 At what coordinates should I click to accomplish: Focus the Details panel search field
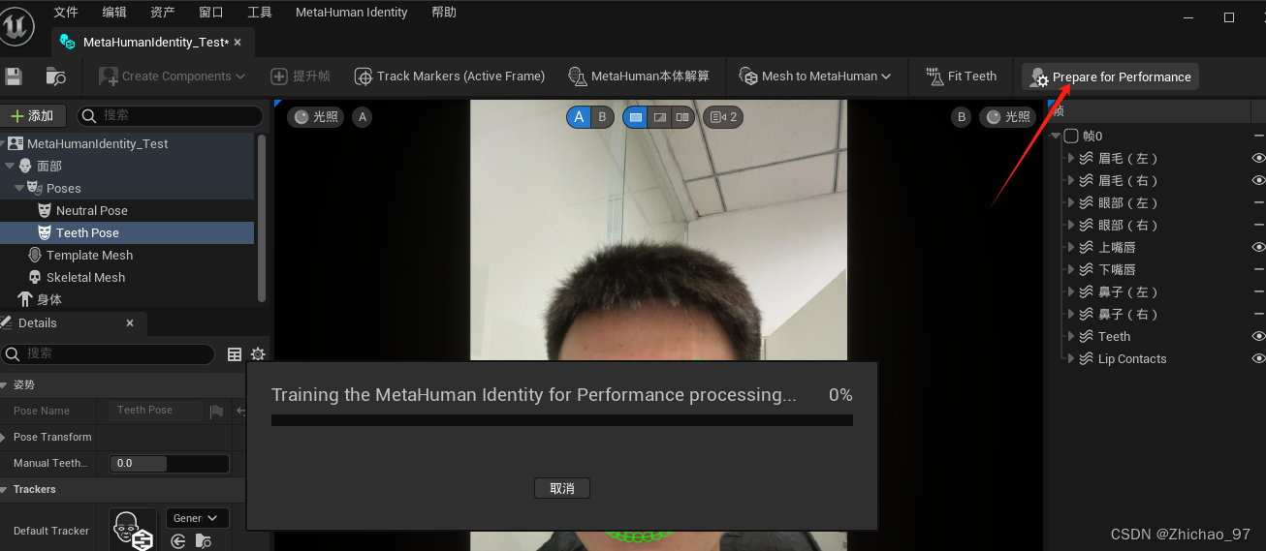pos(108,353)
